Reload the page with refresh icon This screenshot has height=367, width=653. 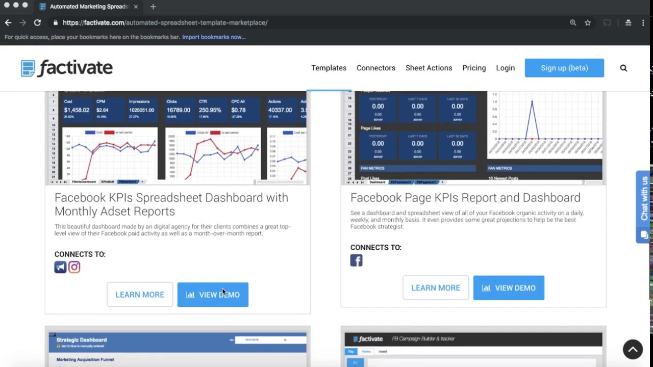pyautogui.click(x=37, y=22)
